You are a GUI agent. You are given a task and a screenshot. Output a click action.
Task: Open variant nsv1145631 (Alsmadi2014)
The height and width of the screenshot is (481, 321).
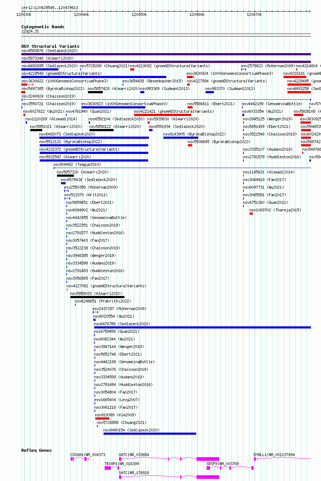[x=269, y=172]
